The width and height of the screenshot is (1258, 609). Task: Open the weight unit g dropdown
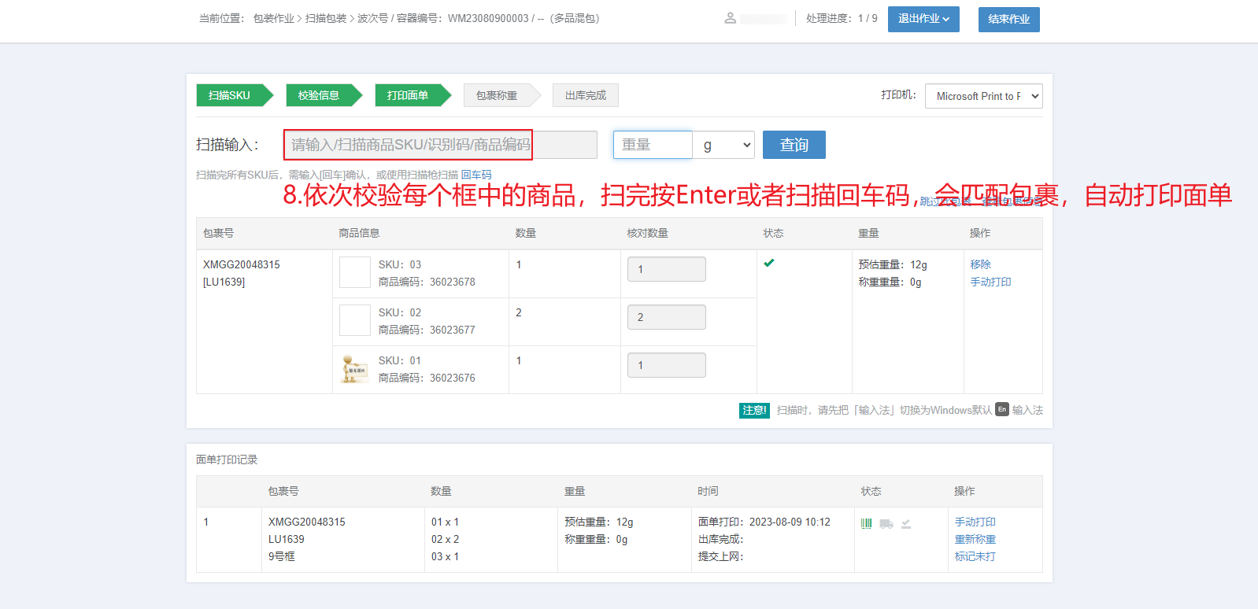tap(723, 145)
